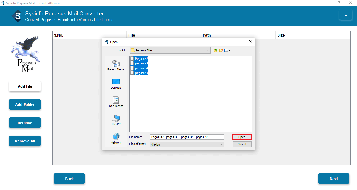Select the Pegasus2 file
The height and width of the screenshot is (190, 357).
tap(140, 58)
